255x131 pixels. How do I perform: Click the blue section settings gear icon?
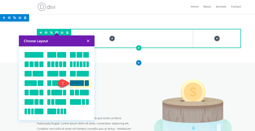9,18
